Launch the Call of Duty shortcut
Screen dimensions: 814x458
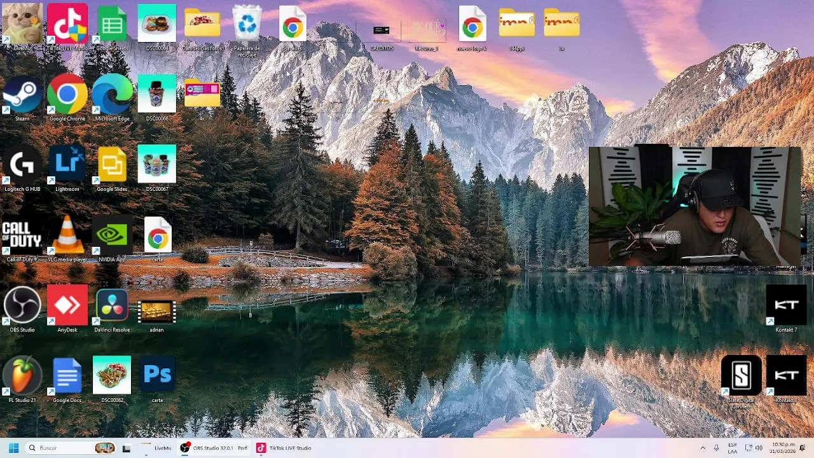point(22,240)
